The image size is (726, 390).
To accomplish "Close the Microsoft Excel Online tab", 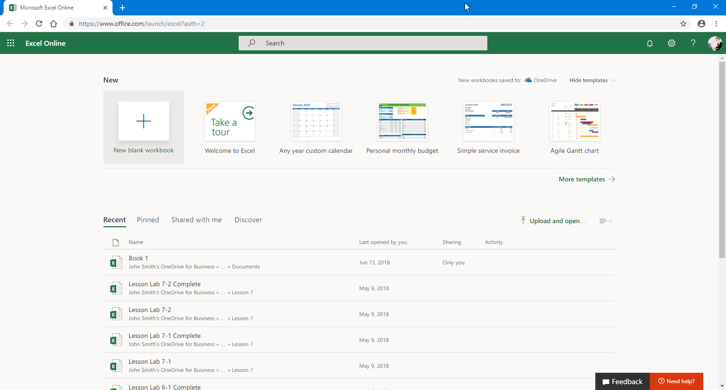I will pyautogui.click(x=105, y=8).
